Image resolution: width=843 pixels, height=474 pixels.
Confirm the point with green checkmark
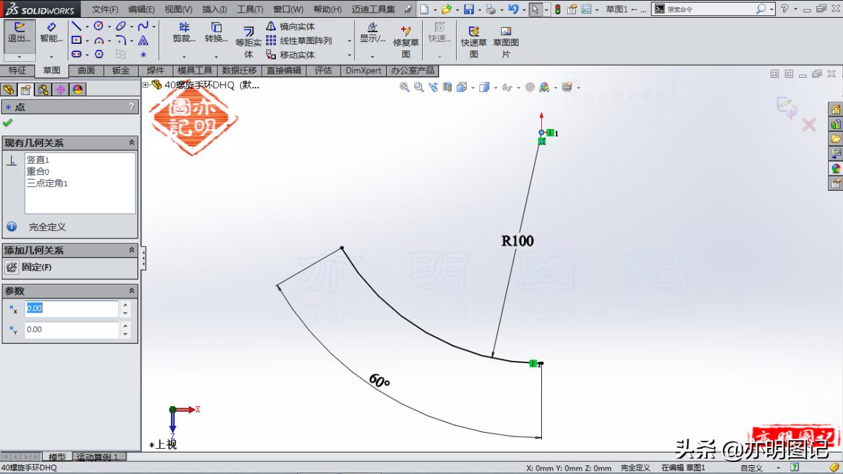point(9,122)
